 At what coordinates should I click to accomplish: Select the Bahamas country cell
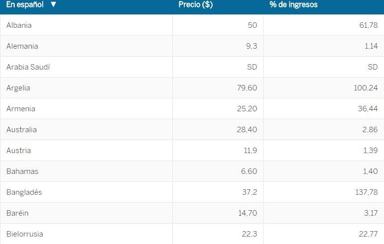(22, 171)
